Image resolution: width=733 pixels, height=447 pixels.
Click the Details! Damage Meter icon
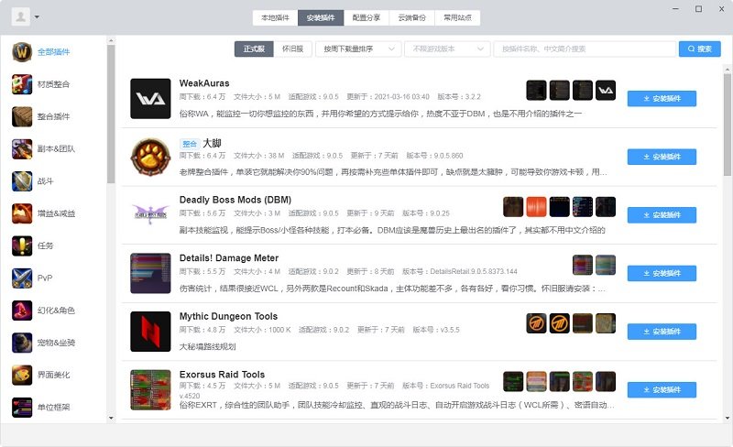coord(150,273)
